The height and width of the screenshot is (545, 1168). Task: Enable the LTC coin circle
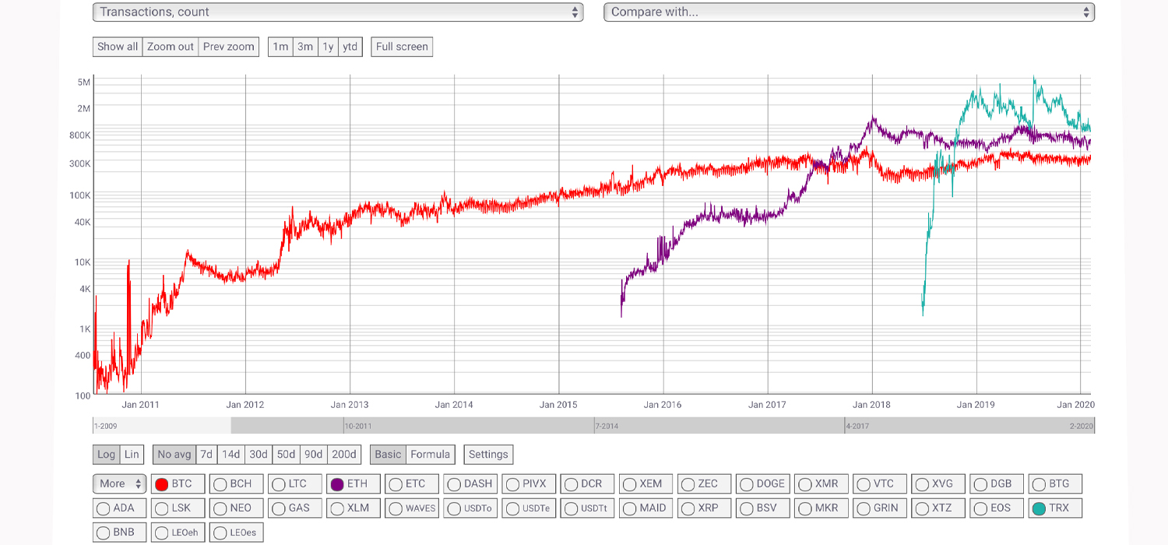click(279, 484)
